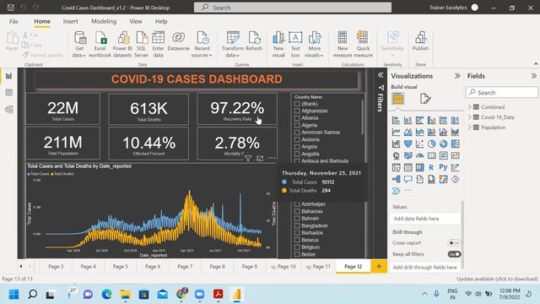The width and height of the screenshot is (540, 304).
Task: Open the filter icon on chart header
Action: pos(248,158)
